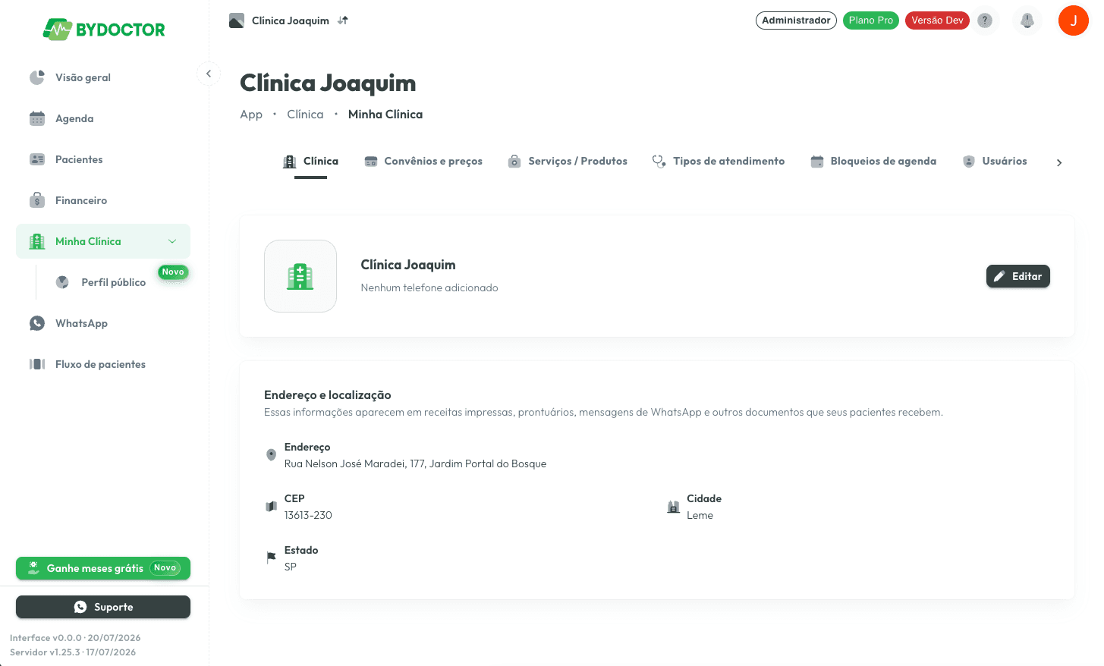This screenshot has width=1104, height=666.
Task: Click the Versão Dev badge
Action: [937, 20]
